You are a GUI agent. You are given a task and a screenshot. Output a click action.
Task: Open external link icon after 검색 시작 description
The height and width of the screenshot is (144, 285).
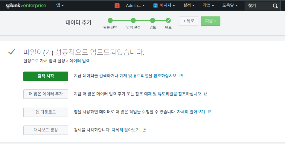tap(181, 76)
